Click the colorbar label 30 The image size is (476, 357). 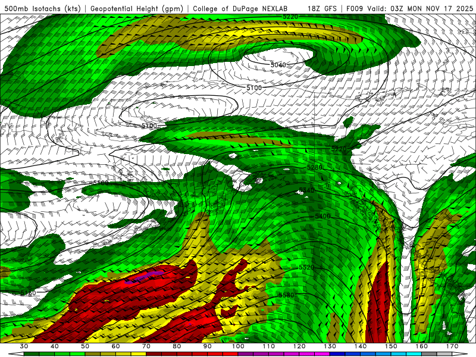click(24, 346)
